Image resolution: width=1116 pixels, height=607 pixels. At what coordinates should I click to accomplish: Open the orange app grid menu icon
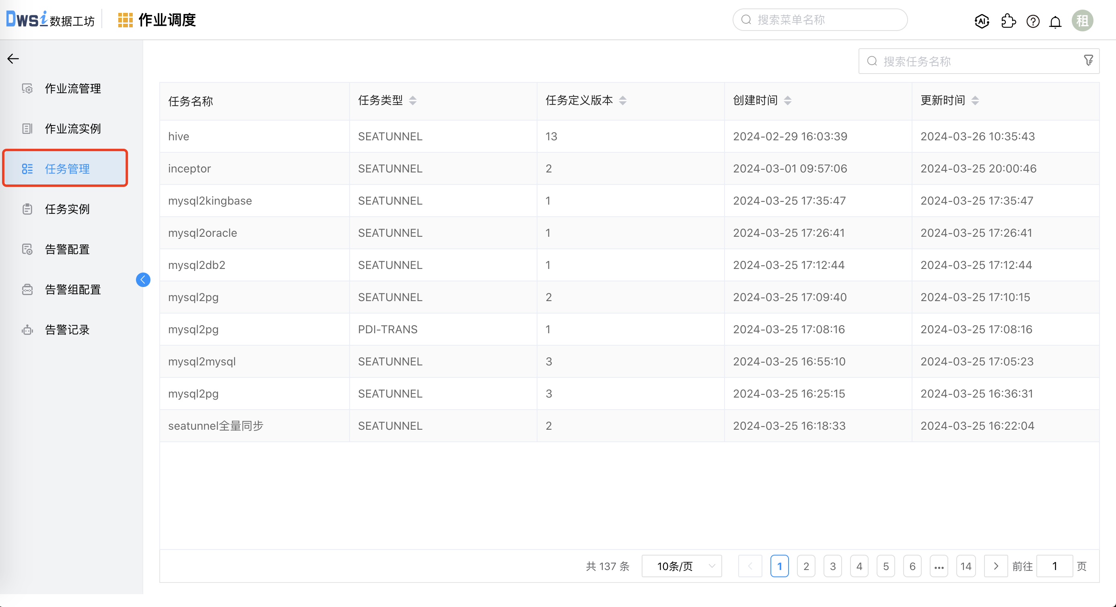125,21
